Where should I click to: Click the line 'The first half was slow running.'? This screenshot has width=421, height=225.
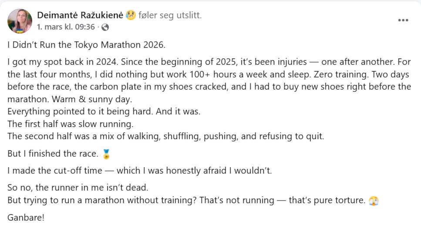[x=70, y=124]
